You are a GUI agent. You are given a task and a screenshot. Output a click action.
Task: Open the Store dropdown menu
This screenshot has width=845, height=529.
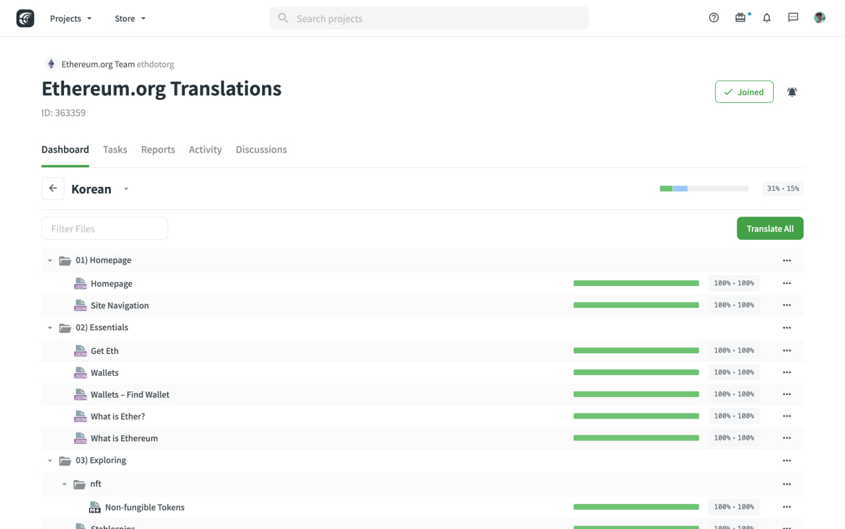130,18
